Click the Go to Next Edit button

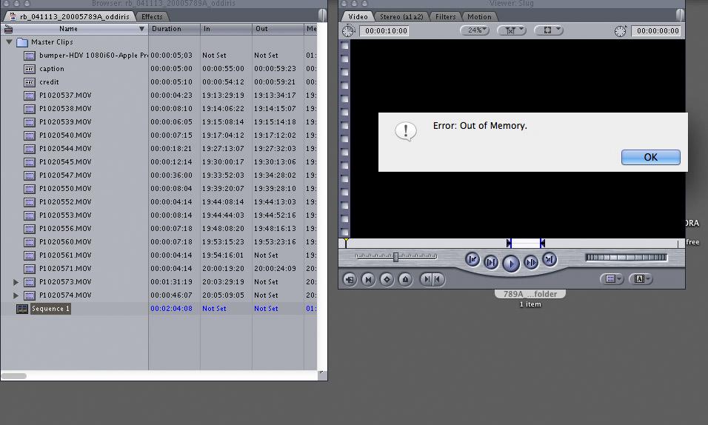549,260
